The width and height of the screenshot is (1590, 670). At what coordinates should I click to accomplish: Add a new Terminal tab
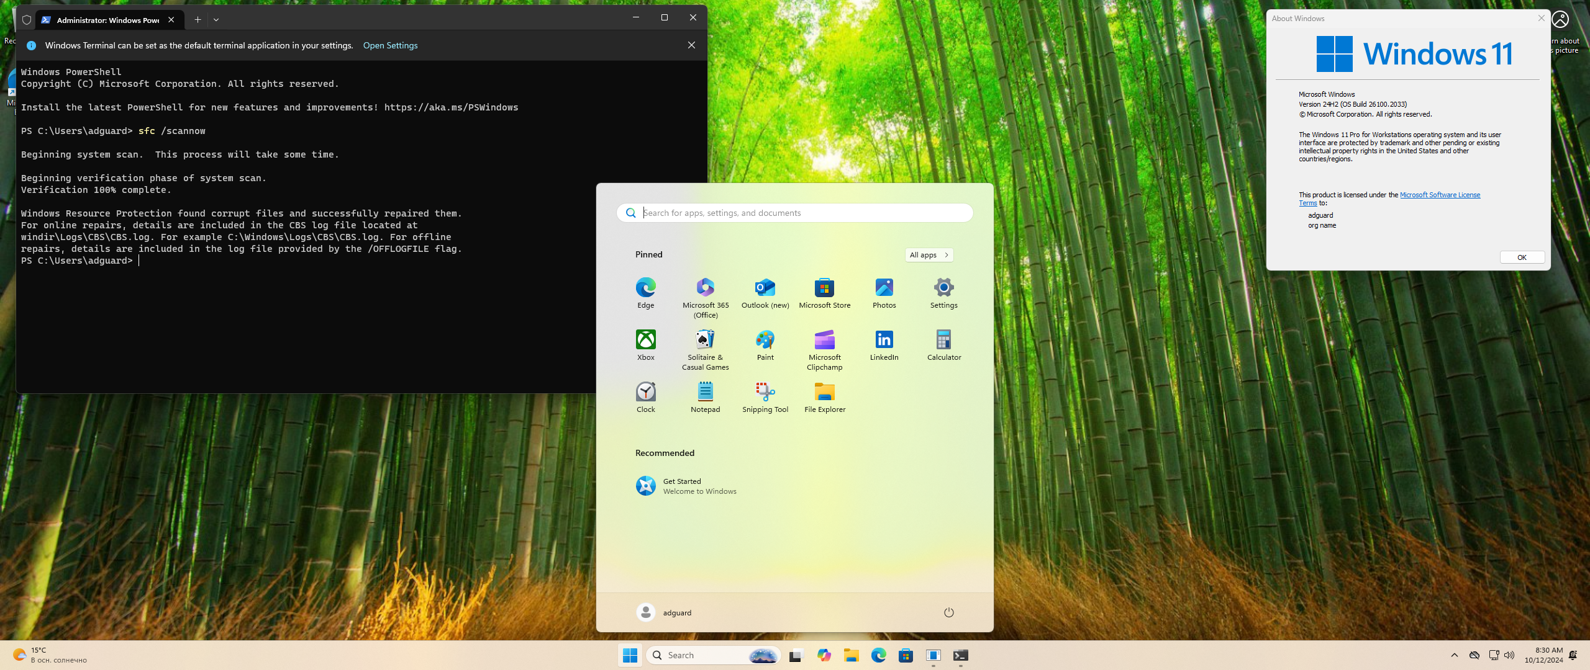coord(198,20)
